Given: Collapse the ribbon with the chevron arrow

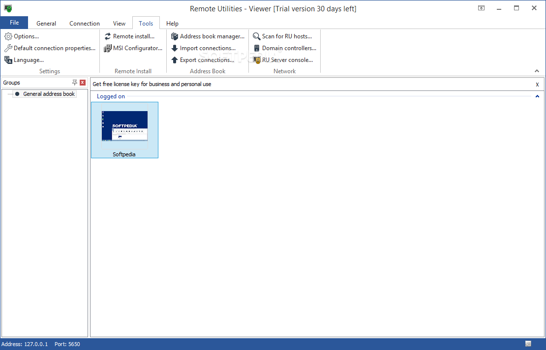Looking at the screenshot, I should click(x=537, y=71).
